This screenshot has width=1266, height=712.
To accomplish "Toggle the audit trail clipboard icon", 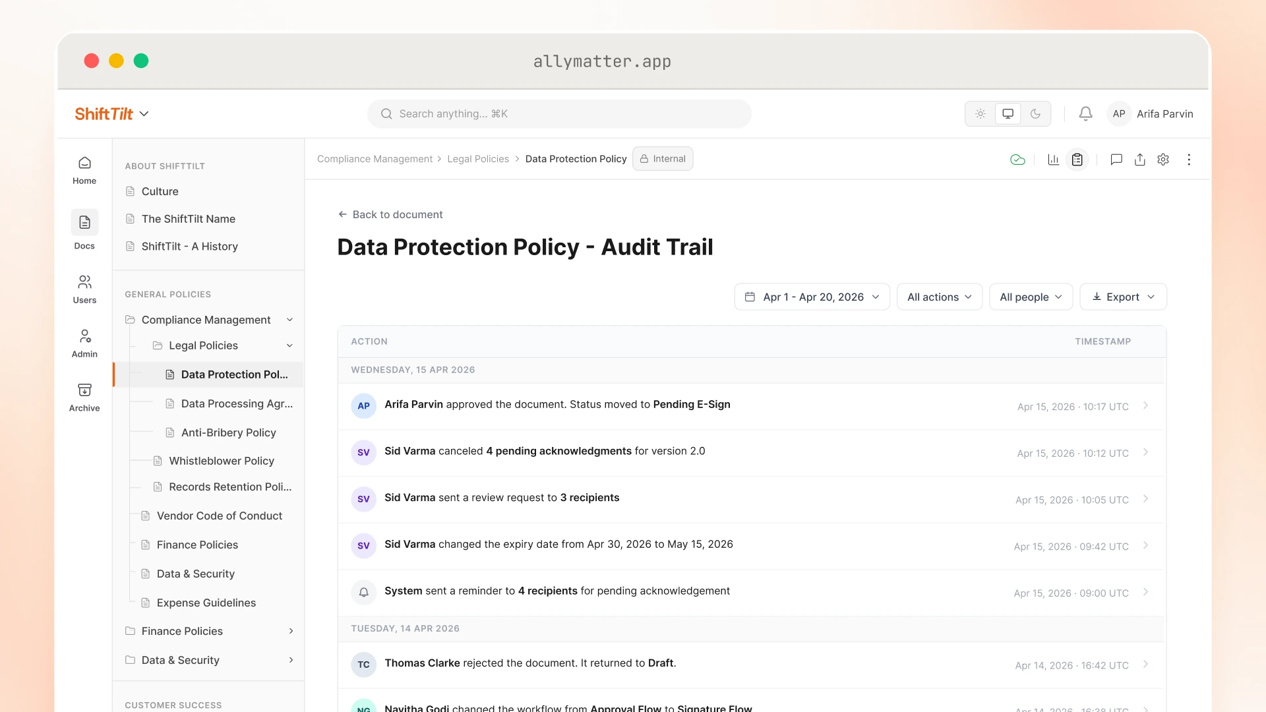I will (x=1077, y=160).
